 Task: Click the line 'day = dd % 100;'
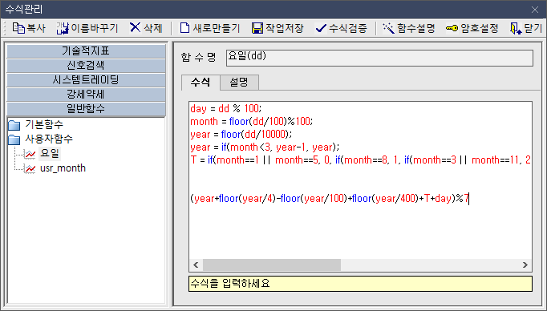coord(226,108)
